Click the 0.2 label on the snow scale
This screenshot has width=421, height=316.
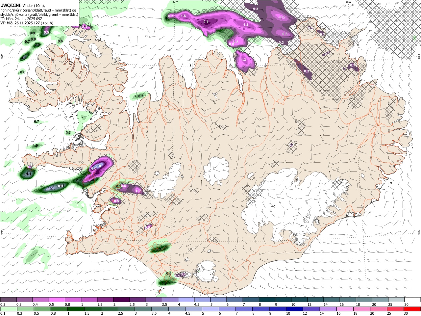tap(3, 305)
